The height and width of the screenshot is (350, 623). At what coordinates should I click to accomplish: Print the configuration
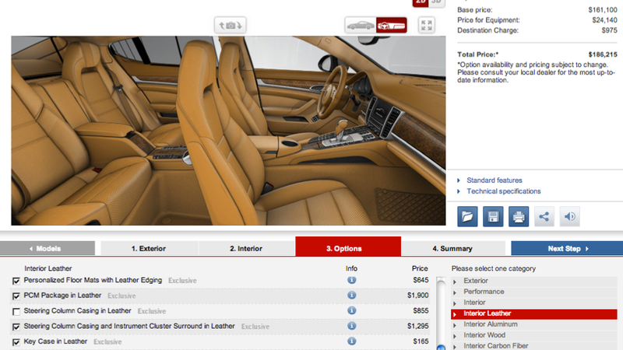click(519, 216)
